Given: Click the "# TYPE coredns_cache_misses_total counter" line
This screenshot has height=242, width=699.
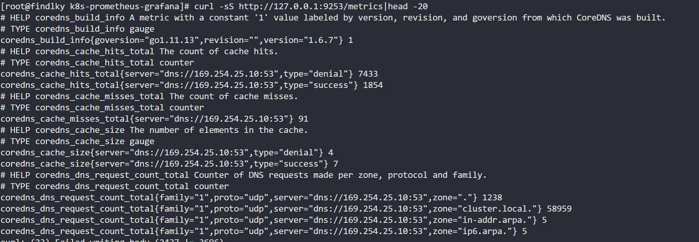Looking at the screenshot, I should 102,107.
